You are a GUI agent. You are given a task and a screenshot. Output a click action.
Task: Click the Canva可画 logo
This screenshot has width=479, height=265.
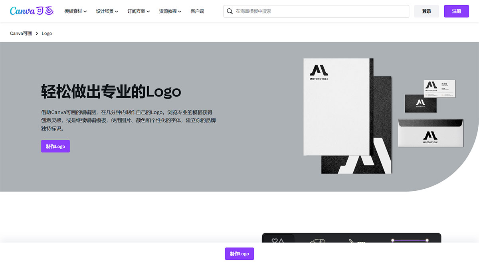coord(31,11)
